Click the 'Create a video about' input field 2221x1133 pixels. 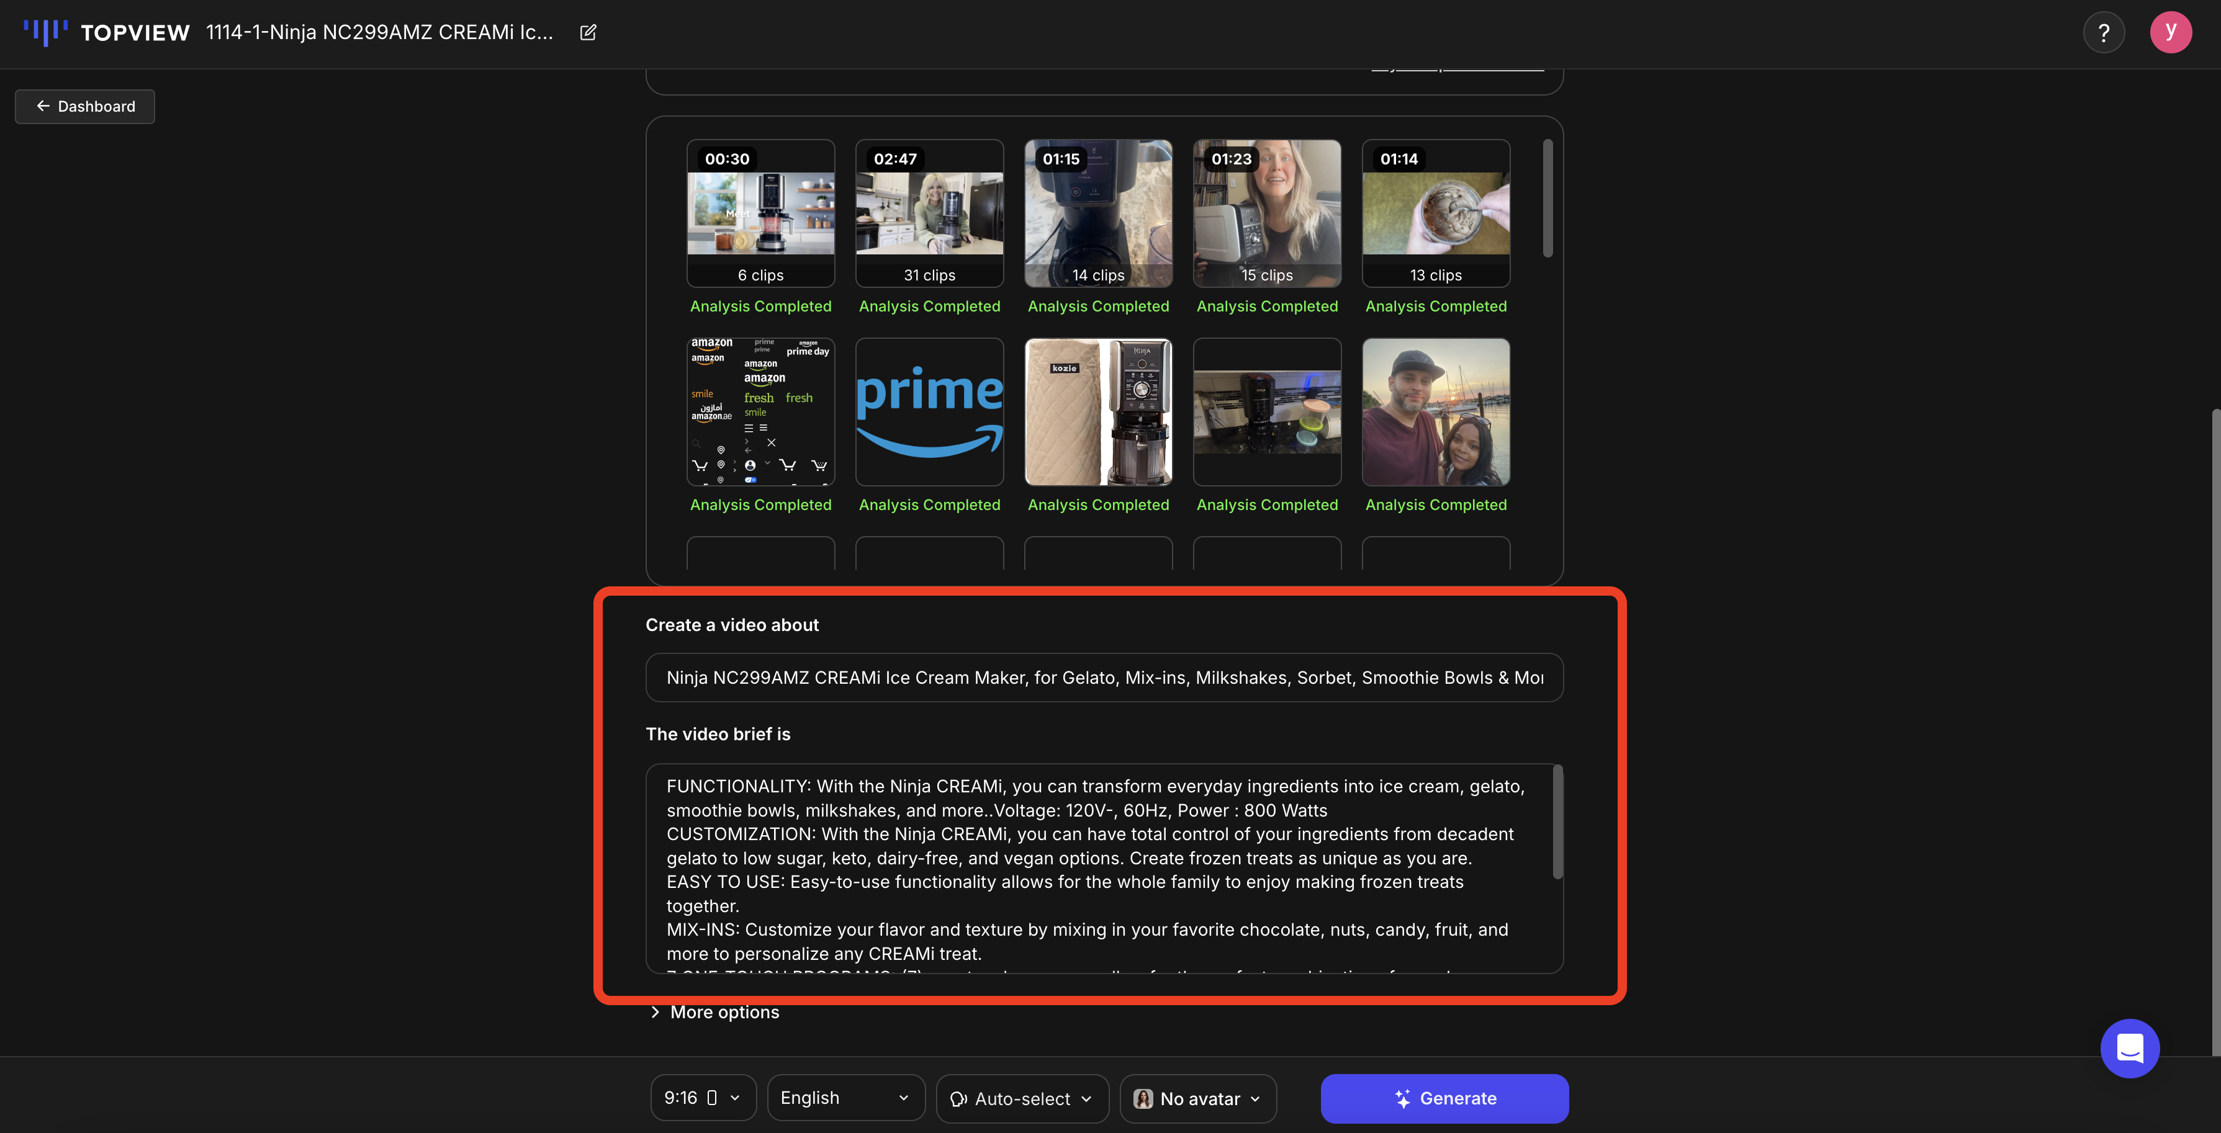coord(1104,677)
